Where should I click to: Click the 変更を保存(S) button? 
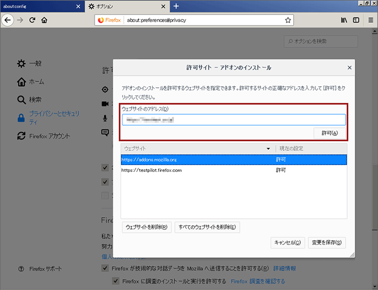(327, 243)
